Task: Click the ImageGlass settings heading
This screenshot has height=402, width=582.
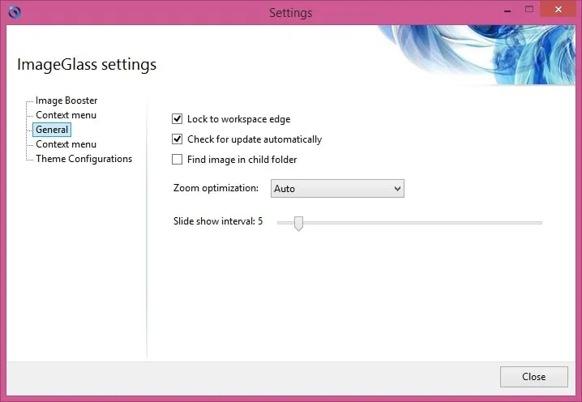Action: [x=87, y=65]
